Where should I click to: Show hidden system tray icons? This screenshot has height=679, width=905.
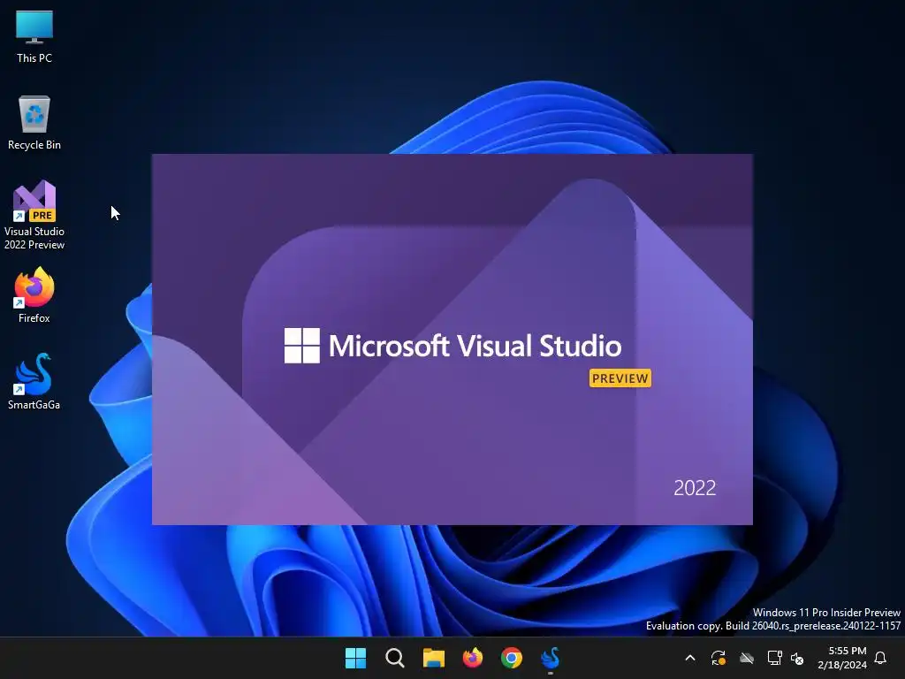pos(690,658)
